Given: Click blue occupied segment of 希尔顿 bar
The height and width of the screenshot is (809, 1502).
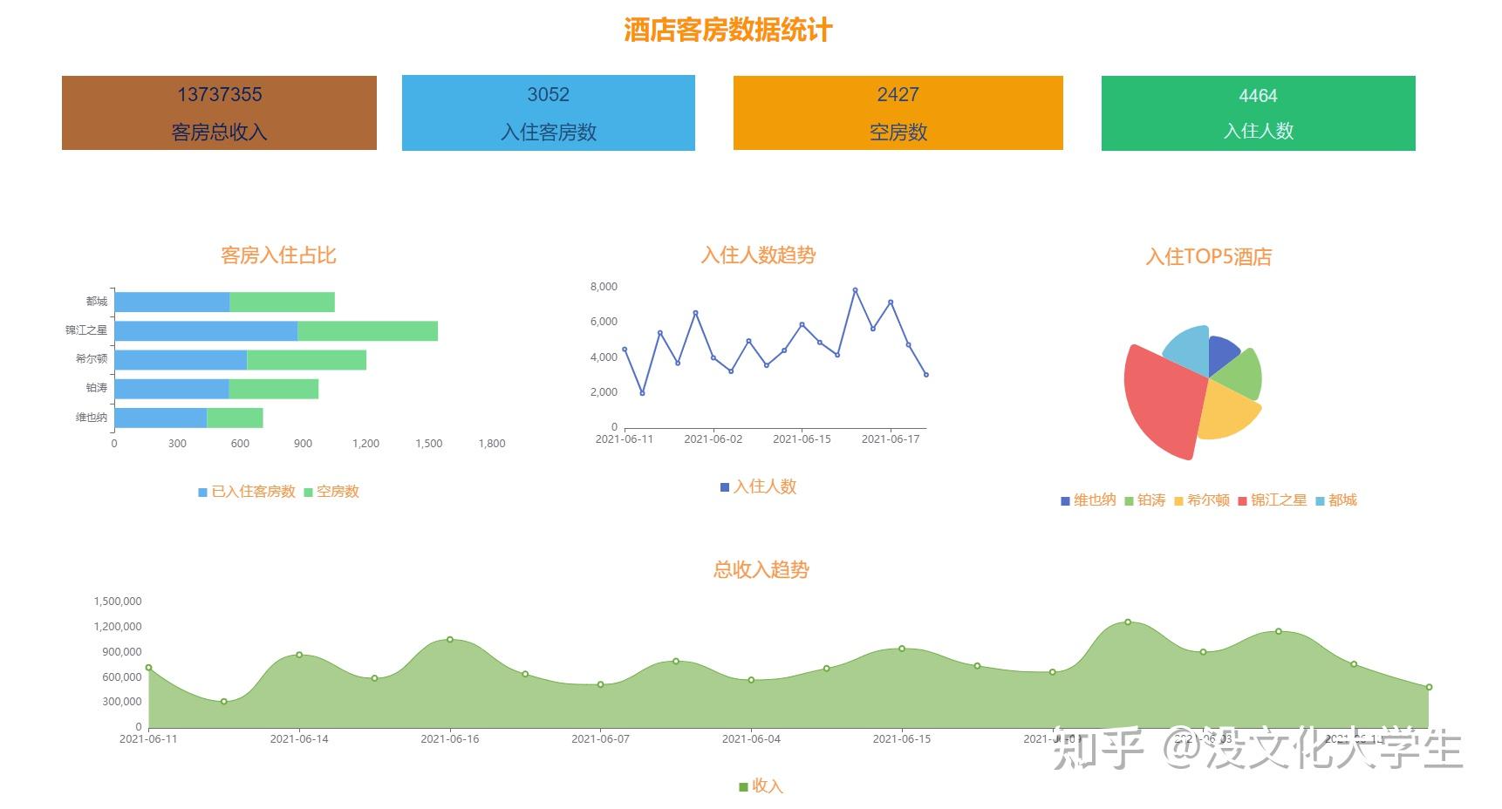Looking at the screenshot, I should [181, 359].
